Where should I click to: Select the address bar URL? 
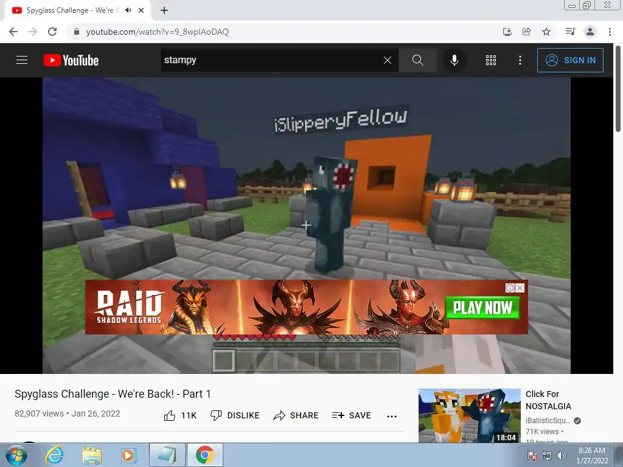pos(158,32)
